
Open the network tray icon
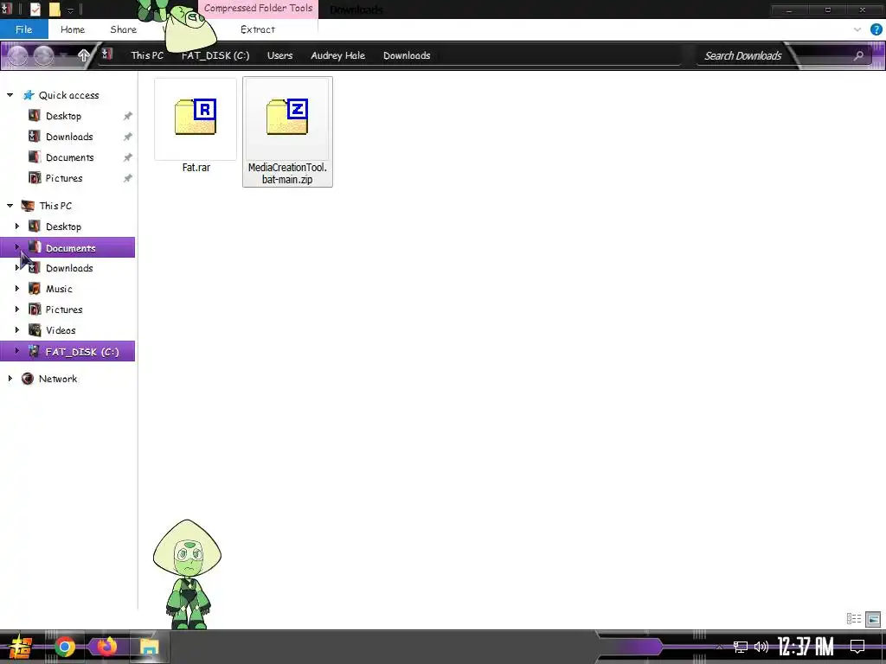pyautogui.click(x=741, y=647)
